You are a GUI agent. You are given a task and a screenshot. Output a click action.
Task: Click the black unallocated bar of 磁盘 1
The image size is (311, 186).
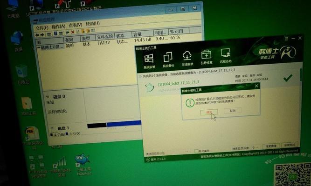tap(97, 126)
